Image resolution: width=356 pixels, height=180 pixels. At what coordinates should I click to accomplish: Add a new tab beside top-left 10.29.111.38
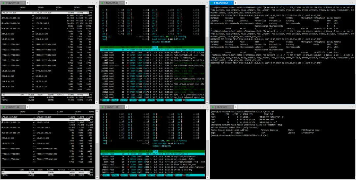(x=28, y=3)
